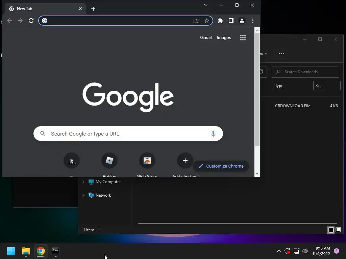Expand My Computer in navigation pane
Screen dimensions: 346x259
tap(83, 182)
